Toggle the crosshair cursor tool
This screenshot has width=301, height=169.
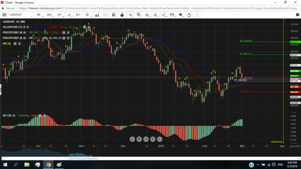pyautogui.click(x=130, y=15)
